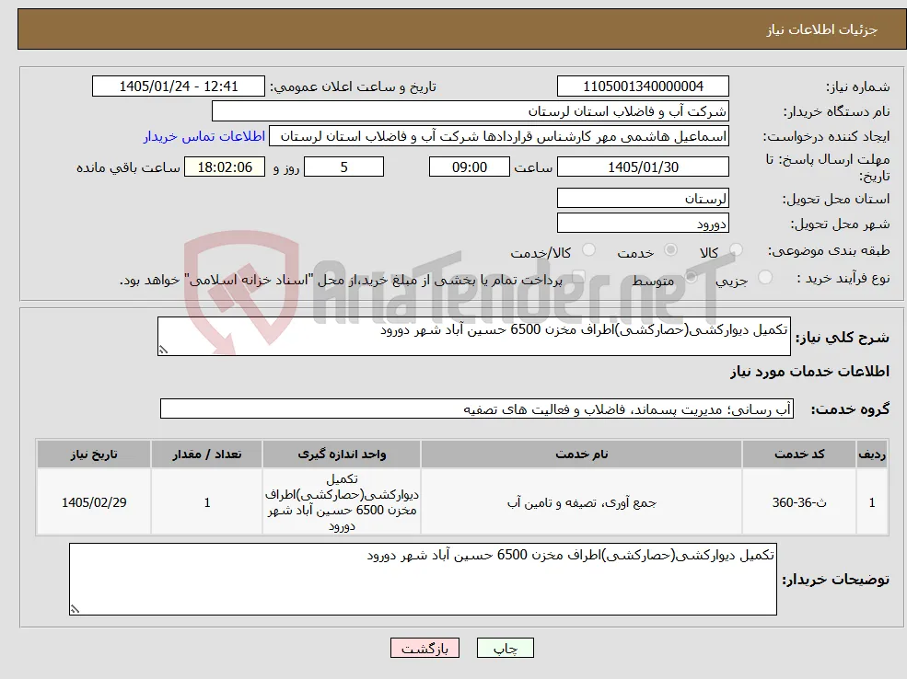Toggle the Islamic treasury payment checkbox
Viewport: 907px width, 679px height.
579,277
